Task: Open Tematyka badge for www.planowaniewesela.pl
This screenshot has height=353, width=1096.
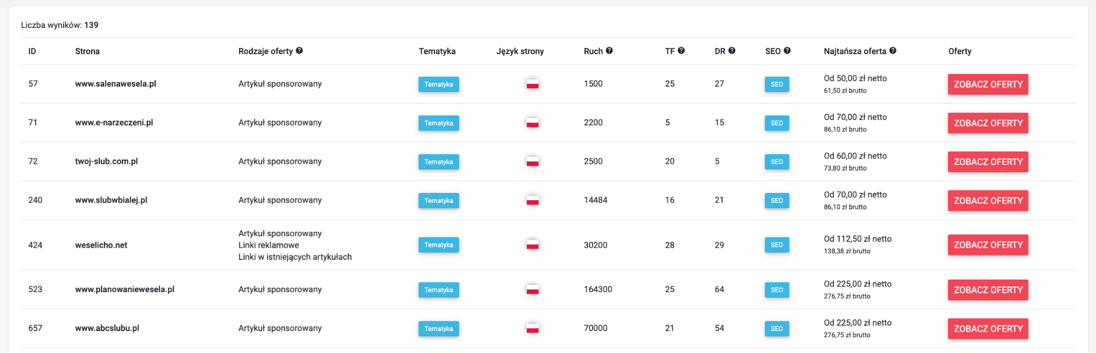Action: click(x=439, y=290)
